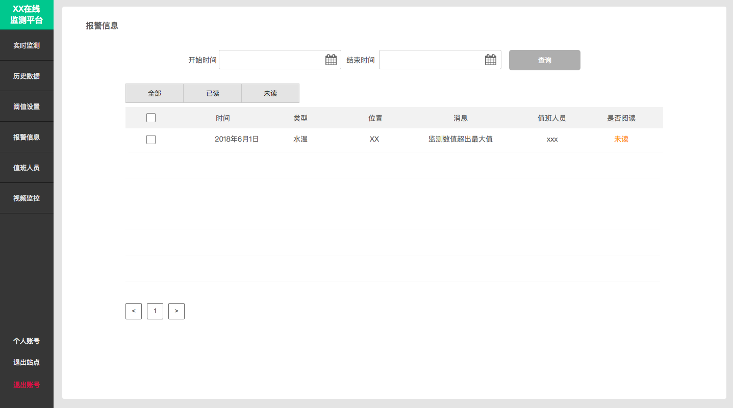Go to previous page with < button
Image resolution: width=733 pixels, height=408 pixels.
click(x=134, y=311)
